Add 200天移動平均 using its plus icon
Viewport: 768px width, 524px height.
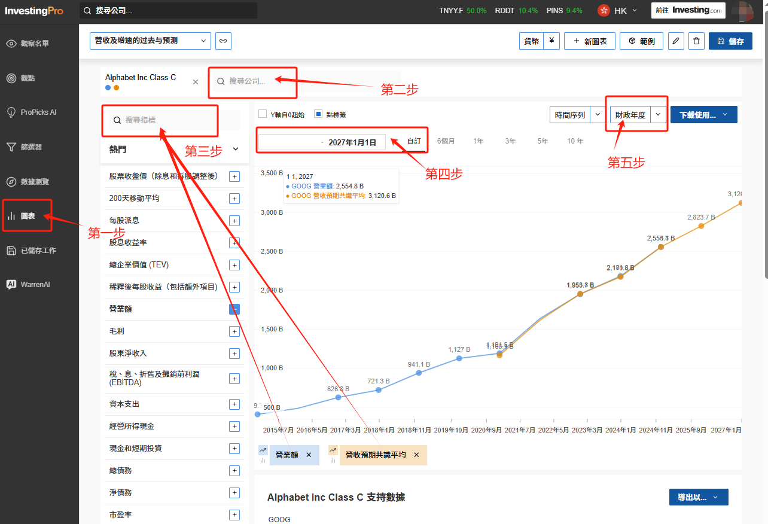[x=234, y=199]
